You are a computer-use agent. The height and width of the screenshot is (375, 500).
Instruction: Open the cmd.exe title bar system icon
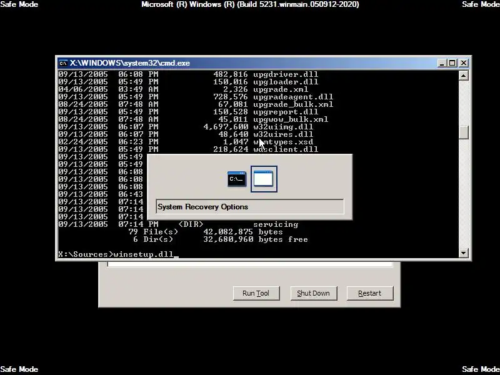click(63, 63)
